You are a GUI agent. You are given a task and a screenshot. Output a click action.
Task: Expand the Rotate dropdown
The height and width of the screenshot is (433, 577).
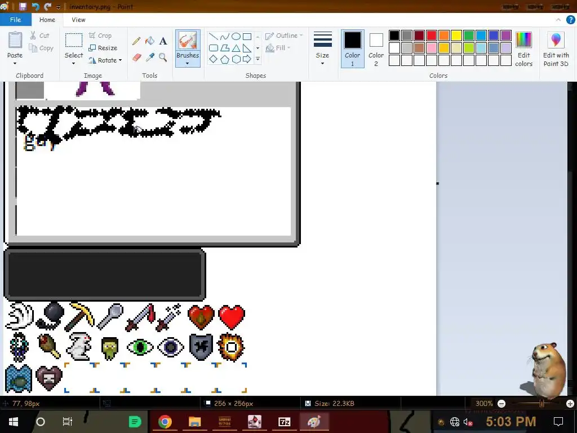(x=120, y=60)
